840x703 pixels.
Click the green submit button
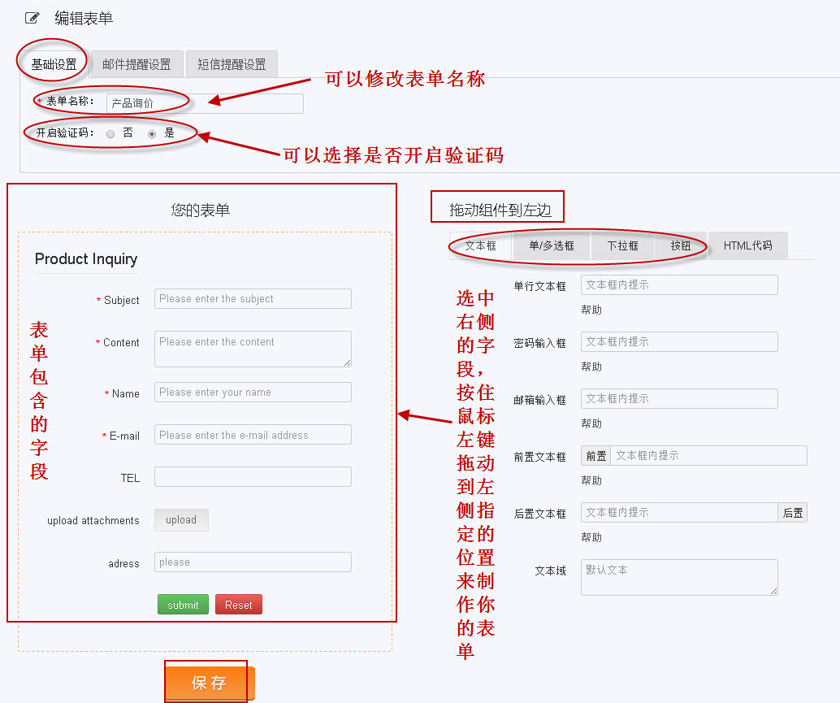[183, 605]
